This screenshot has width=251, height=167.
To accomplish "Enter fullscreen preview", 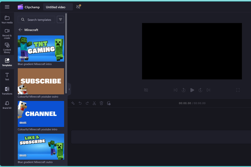I will [238, 90].
